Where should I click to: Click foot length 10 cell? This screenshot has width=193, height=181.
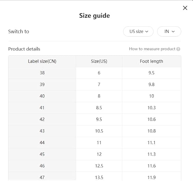pyautogui.click(x=151, y=96)
